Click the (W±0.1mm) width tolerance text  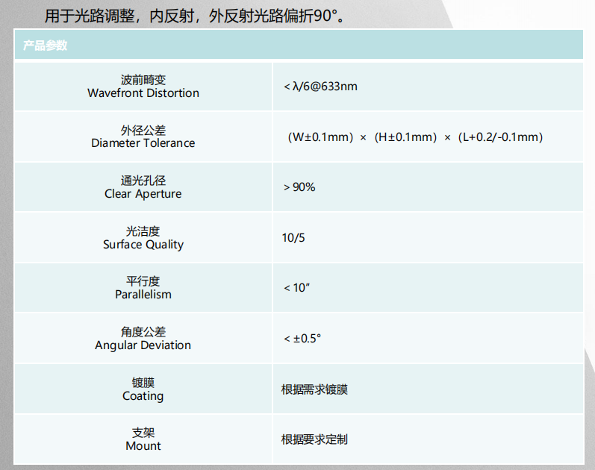point(320,137)
